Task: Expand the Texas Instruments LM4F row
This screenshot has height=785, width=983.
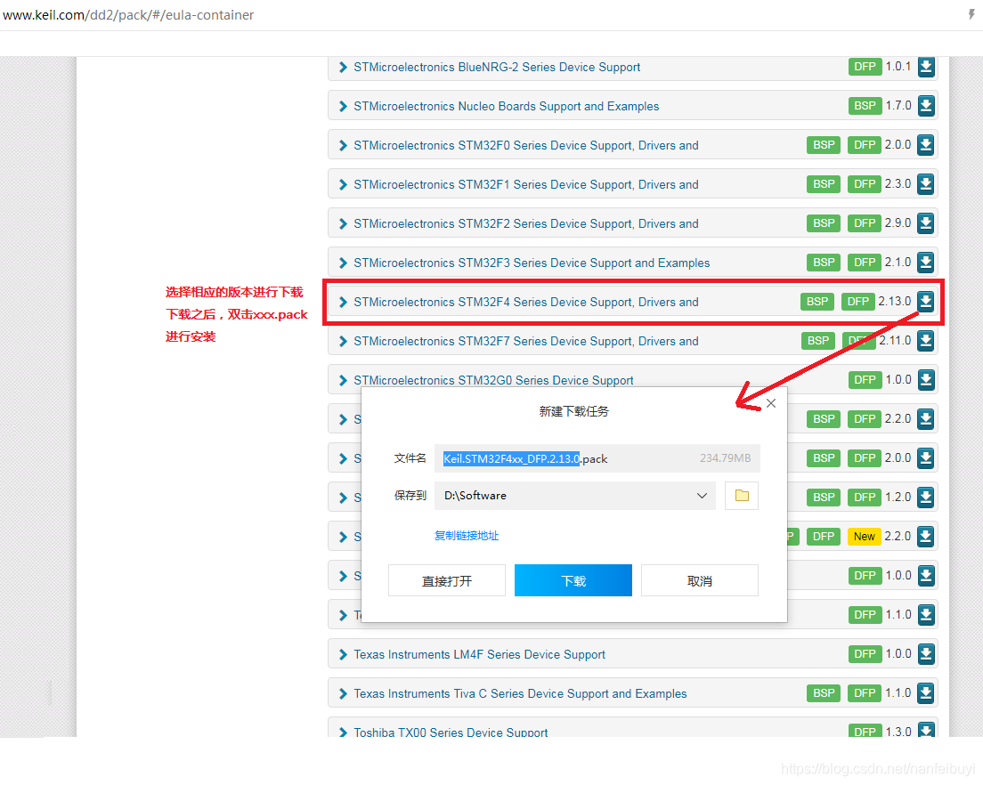Action: point(343,655)
